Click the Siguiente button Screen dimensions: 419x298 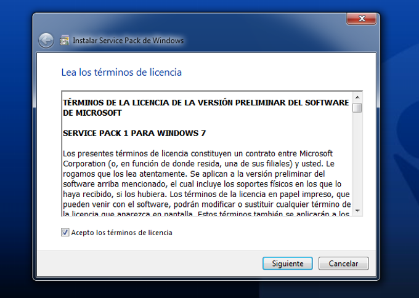coord(288,264)
